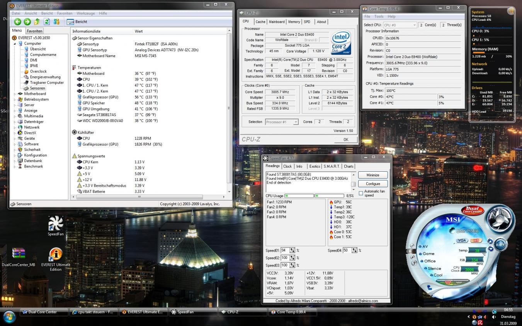
Task: Select Sensoren in the EVEREST tree
Action: (x=37, y=88)
